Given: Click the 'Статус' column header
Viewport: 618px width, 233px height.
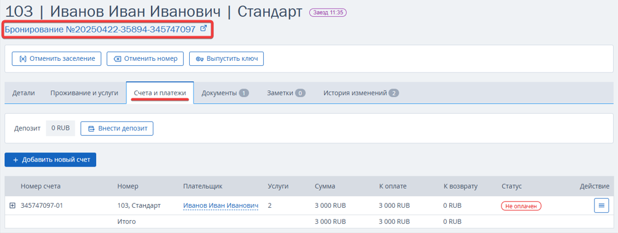Looking at the screenshot, I should click(511, 186).
